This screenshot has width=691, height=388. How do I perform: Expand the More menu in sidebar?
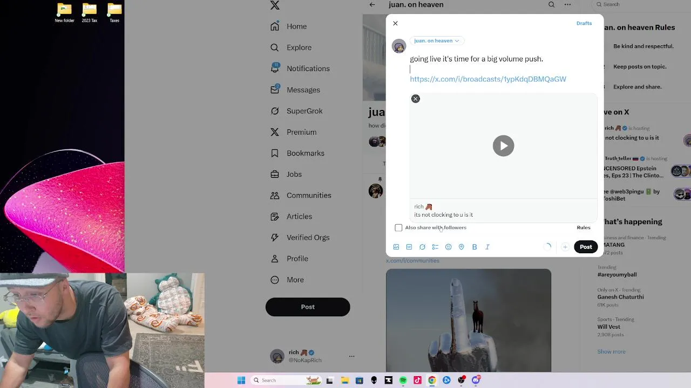click(x=287, y=280)
